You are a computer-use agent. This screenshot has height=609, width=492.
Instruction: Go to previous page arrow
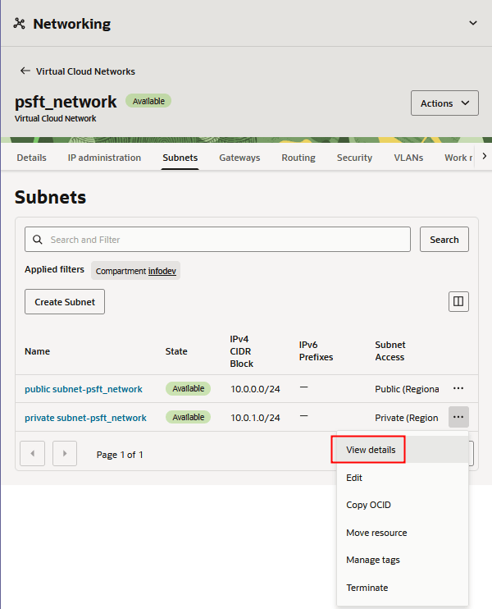click(32, 453)
